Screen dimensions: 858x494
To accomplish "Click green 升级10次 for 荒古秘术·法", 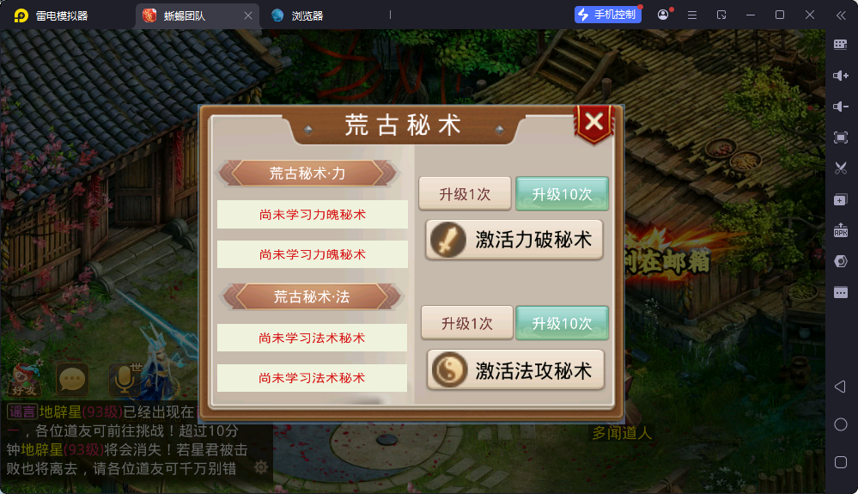I will (x=562, y=323).
